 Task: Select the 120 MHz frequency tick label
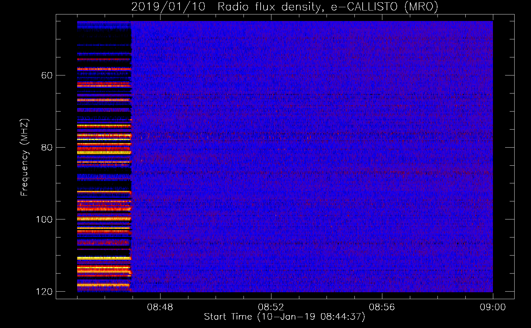(x=44, y=292)
